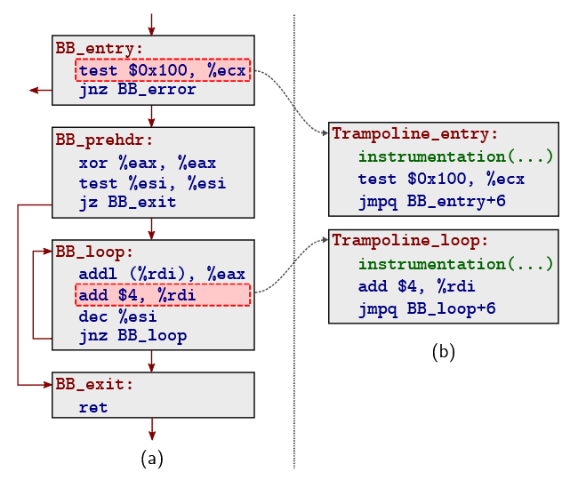The image size is (578, 480).
Task: Select test $0x100, %ecx in Trampoline_entry block
Action: (x=441, y=179)
